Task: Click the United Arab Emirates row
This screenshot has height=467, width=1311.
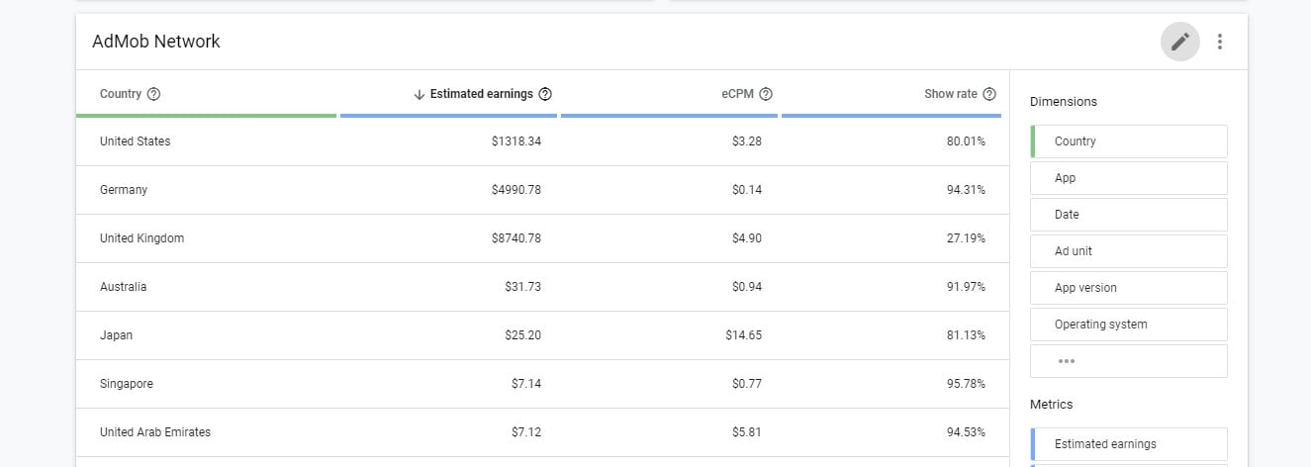Action: point(542,432)
